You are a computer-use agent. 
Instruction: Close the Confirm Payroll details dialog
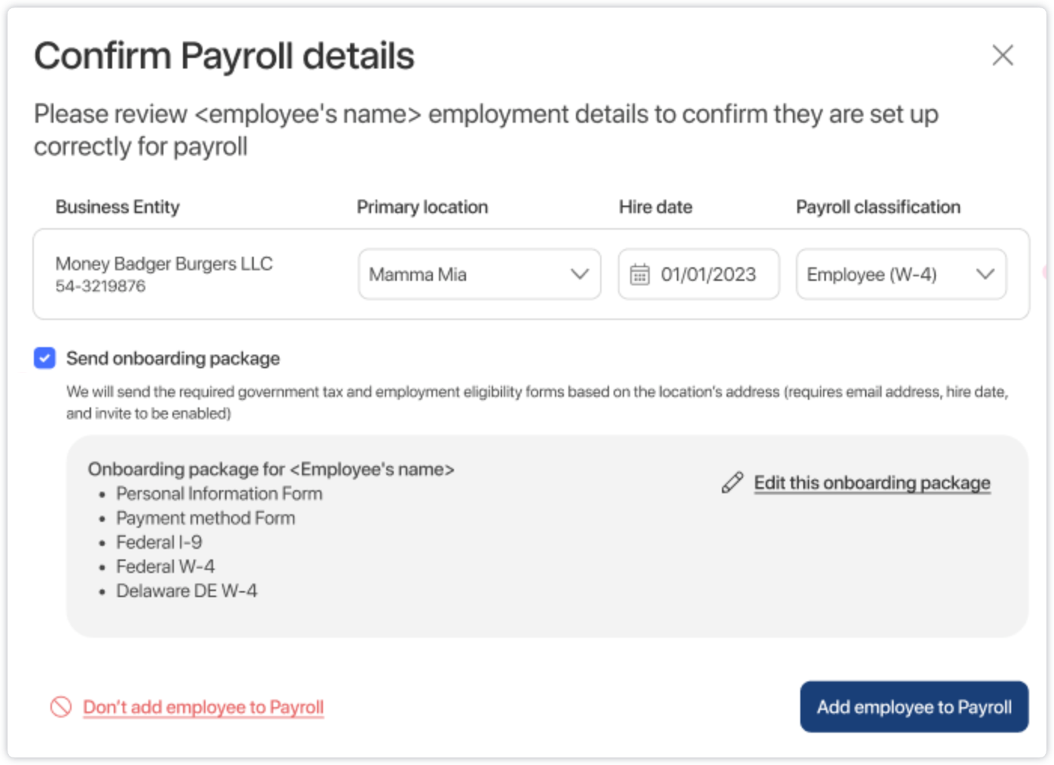pyautogui.click(x=1002, y=55)
